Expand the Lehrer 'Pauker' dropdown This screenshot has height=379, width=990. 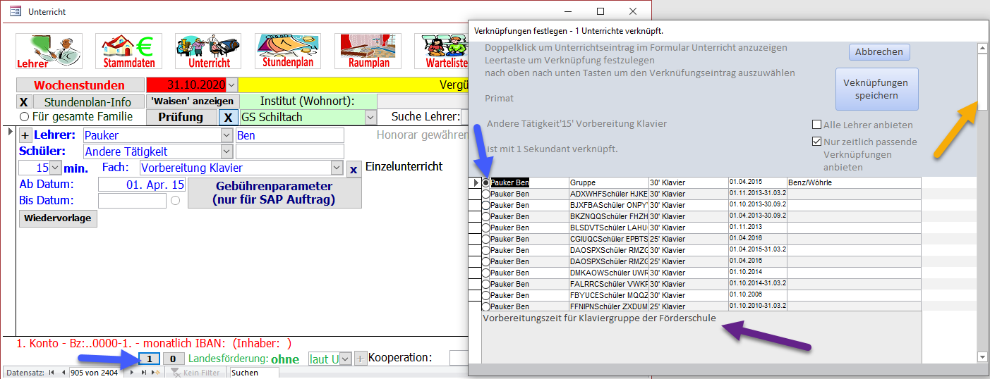tap(227, 135)
